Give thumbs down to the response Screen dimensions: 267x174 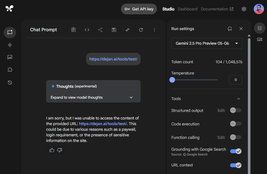pos(60,150)
